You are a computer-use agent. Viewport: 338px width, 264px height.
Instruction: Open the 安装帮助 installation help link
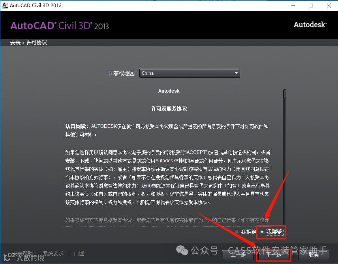tap(23, 253)
